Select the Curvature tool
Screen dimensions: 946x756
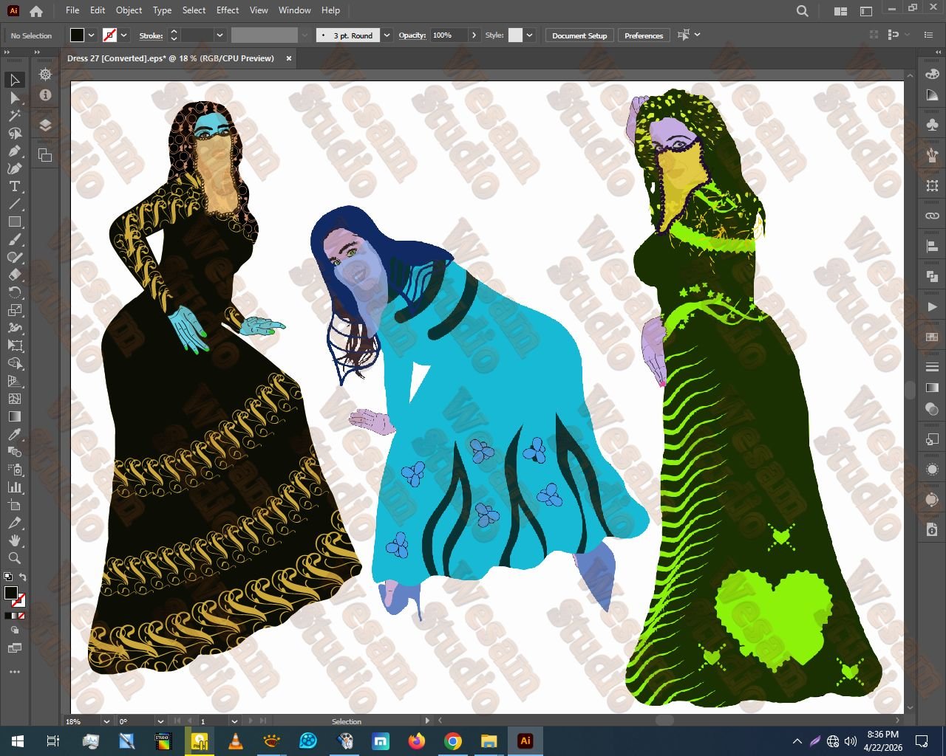(15, 168)
